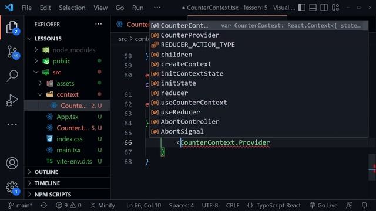Open index.css in the explorer
The width and height of the screenshot is (376, 211).
(67, 139)
